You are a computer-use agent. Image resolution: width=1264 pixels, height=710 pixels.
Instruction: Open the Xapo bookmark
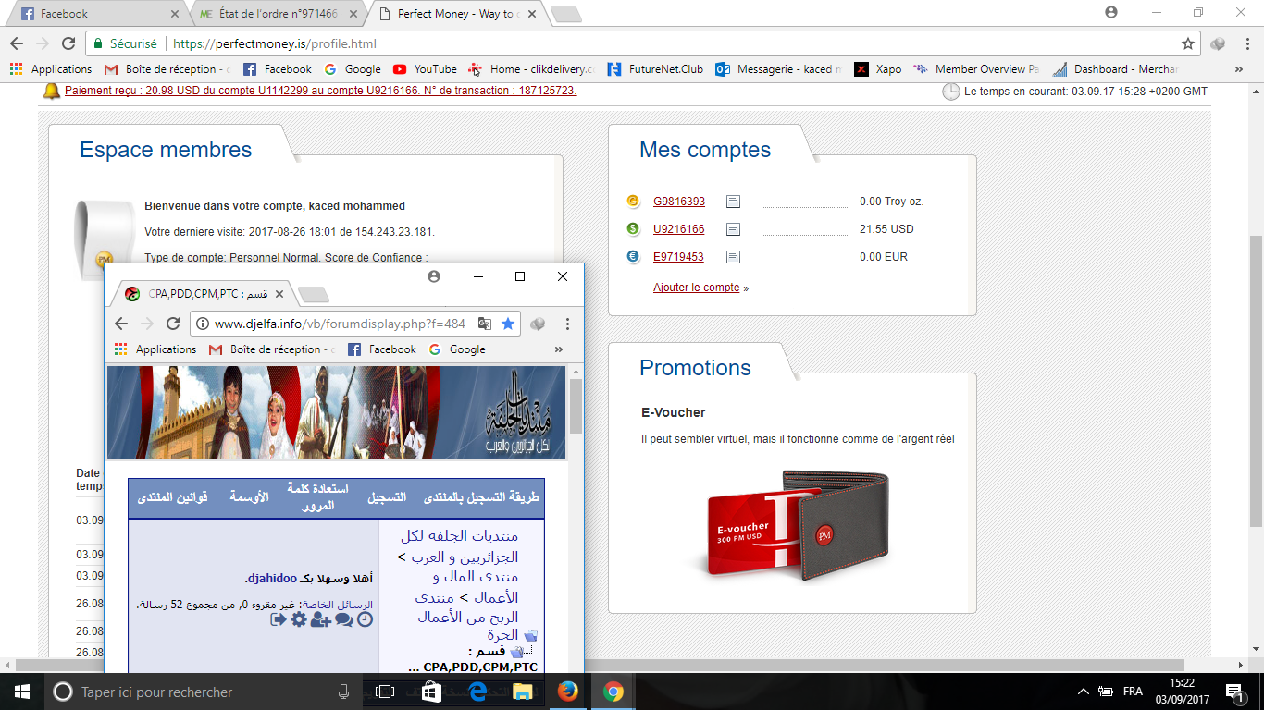877,69
